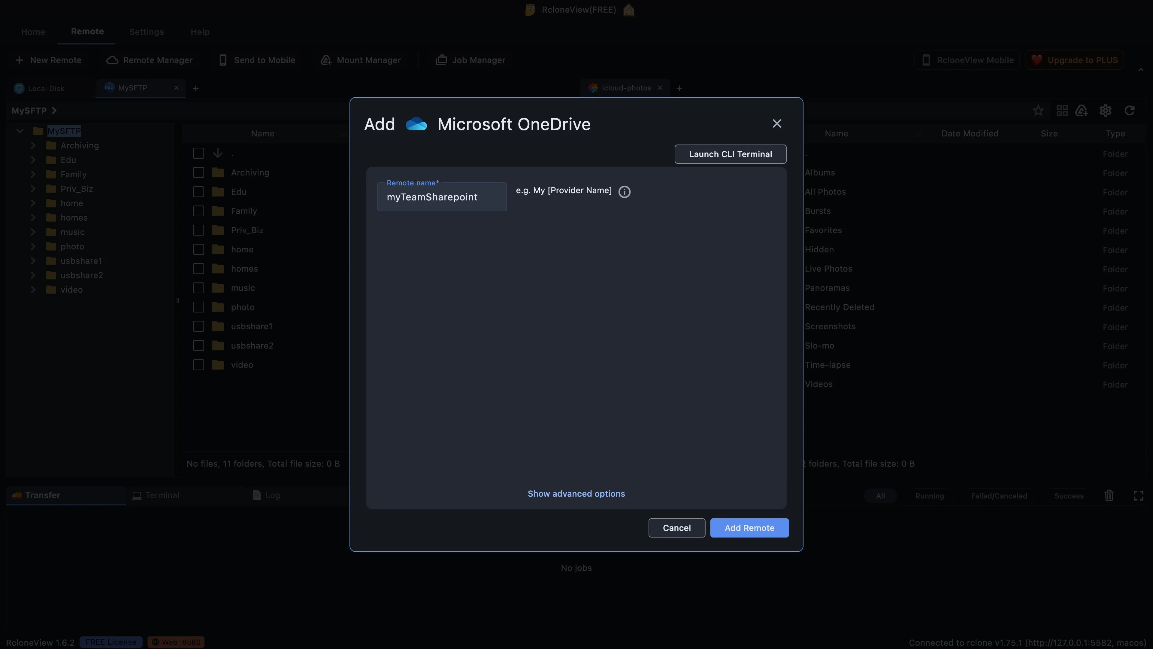Add a new tab beside MySFTP
Viewport: 1153px width, 649px height.
click(x=195, y=88)
